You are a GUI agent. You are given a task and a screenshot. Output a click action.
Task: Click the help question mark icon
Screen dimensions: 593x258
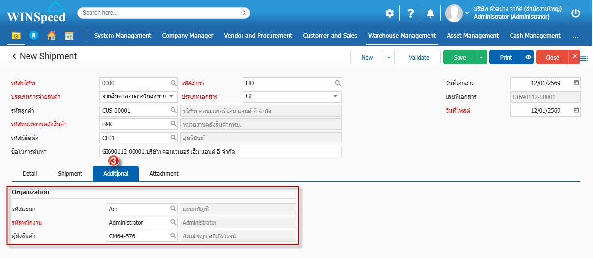[x=410, y=14]
